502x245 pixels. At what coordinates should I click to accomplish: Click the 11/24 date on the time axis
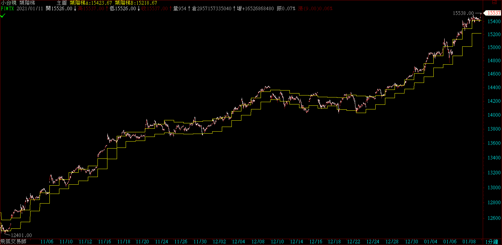click(162, 242)
